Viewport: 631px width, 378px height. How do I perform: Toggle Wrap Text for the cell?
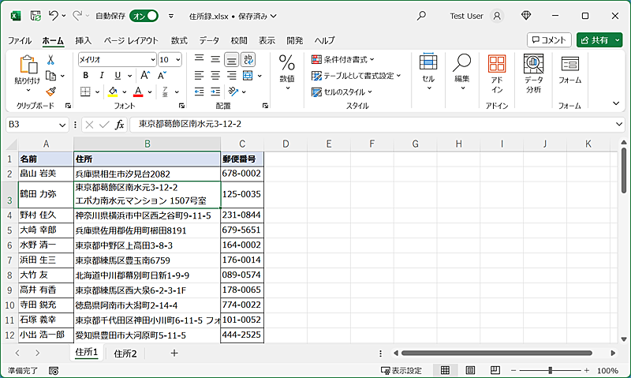point(248,59)
